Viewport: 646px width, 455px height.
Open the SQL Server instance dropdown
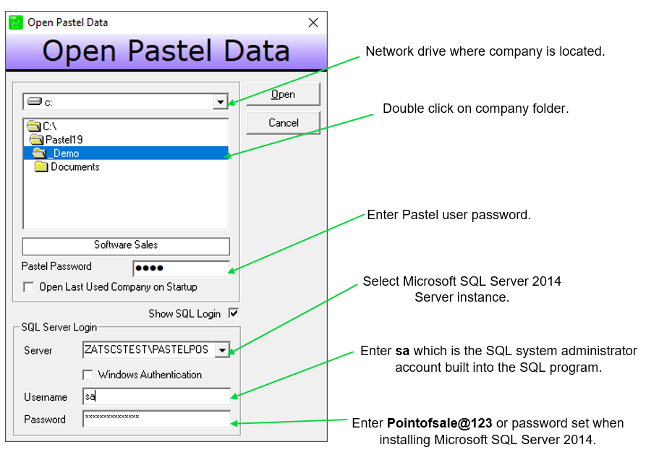pos(222,349)
